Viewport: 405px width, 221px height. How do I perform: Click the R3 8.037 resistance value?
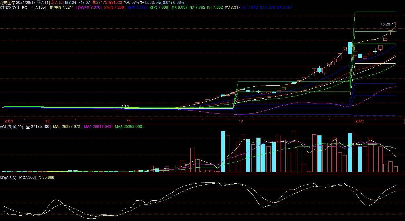[x=179, y=8]
